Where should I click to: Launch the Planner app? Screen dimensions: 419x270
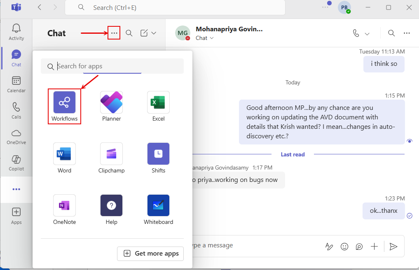pos(111,102)
